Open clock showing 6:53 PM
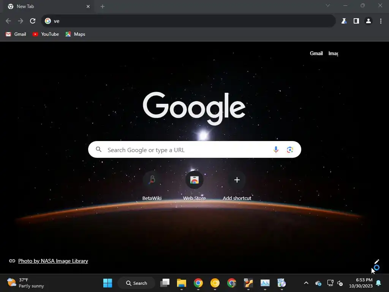Viewport: 389px width, 292px height. point(361,283)
